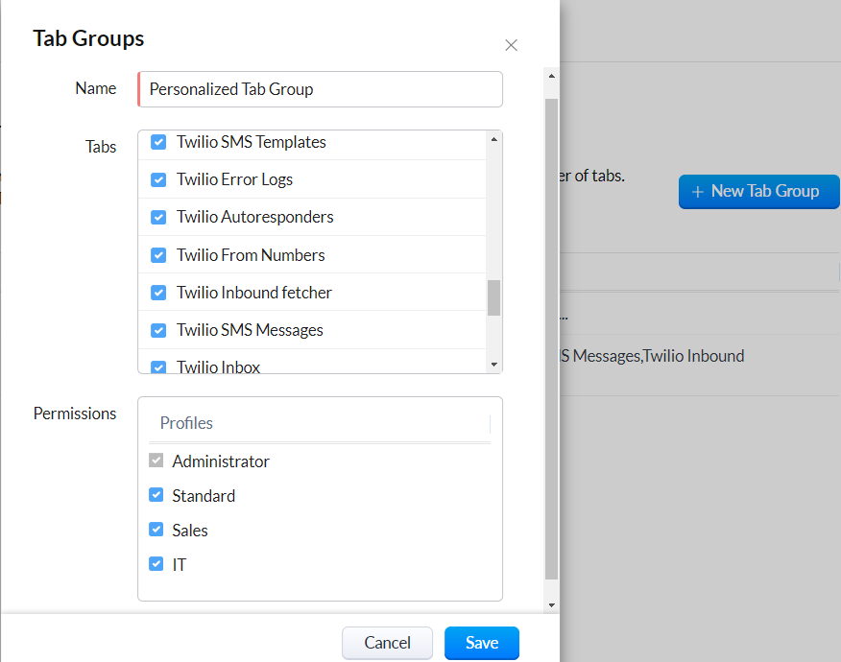The width and height of the screenshot is (841, 662).
Task: Create a New Tab Group
Action: pyautogui.click(x=759, y=191)
